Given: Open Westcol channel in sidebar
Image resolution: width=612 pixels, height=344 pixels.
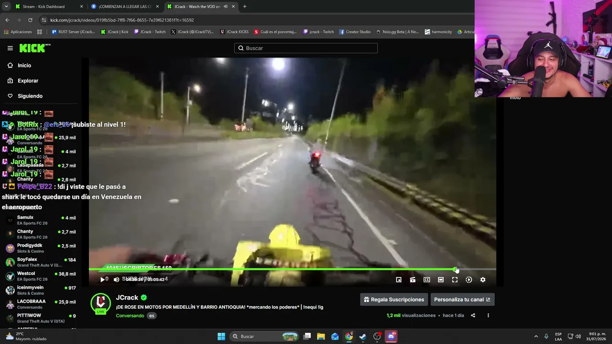Looking at the screenshot, I should [x=41, y=276].
